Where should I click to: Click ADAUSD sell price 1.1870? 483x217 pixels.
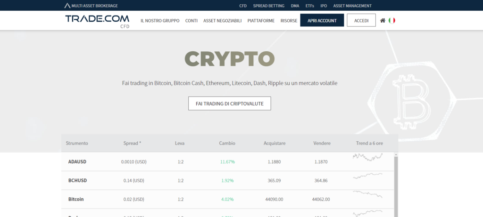tap(321, 161)
